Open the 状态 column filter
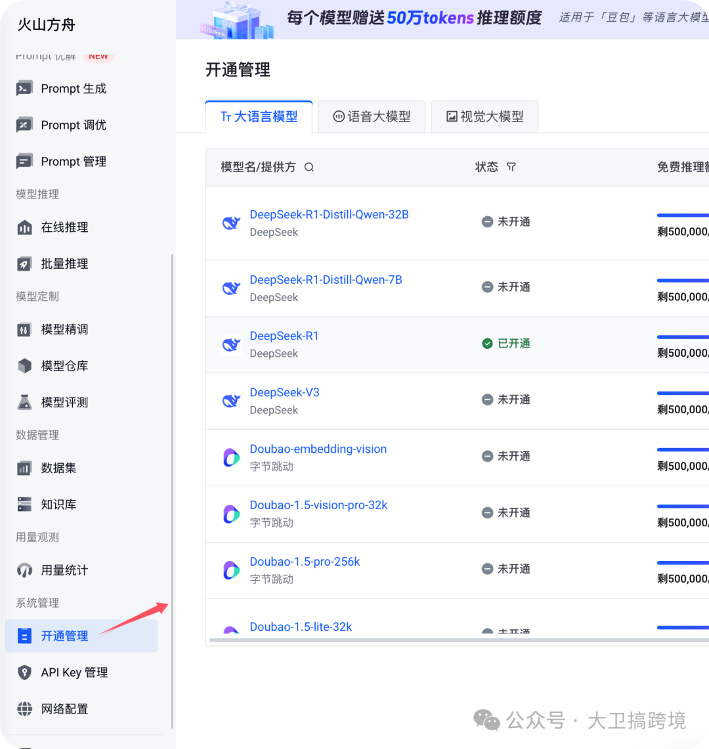Viewport: 709px width, 749px height. (x=511, y=167)
